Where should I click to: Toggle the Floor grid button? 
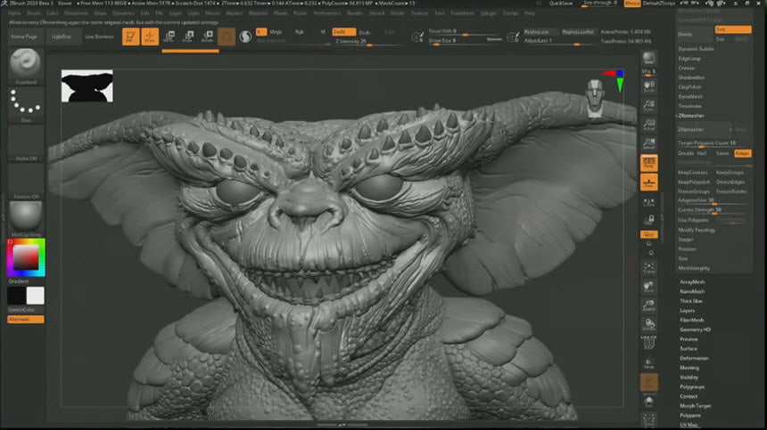[x=648, y=182]
